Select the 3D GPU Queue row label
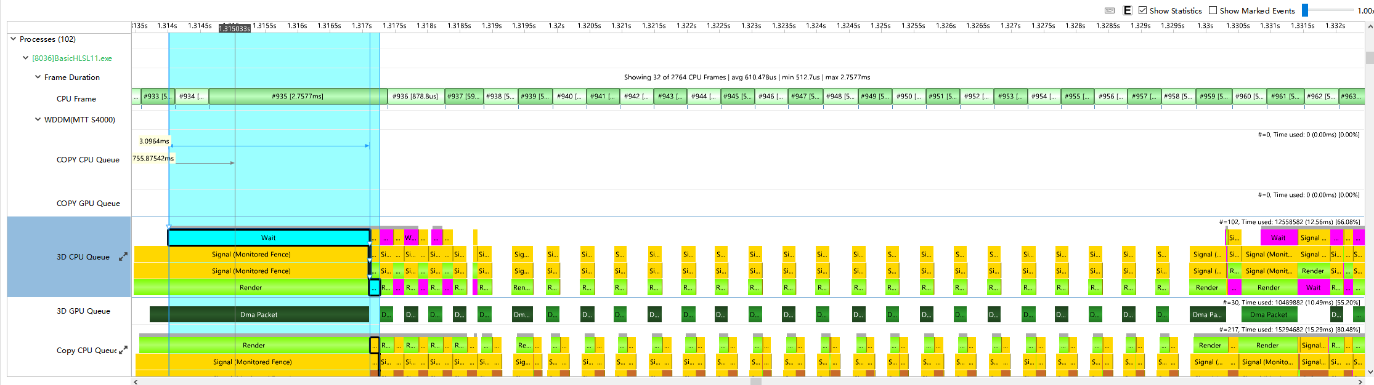The height and width of the screenshot is (385, 1374). [83, 311]
